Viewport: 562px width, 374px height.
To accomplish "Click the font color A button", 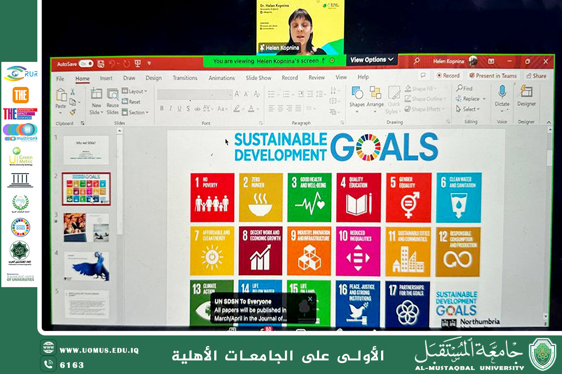I will tap(252, 109).
